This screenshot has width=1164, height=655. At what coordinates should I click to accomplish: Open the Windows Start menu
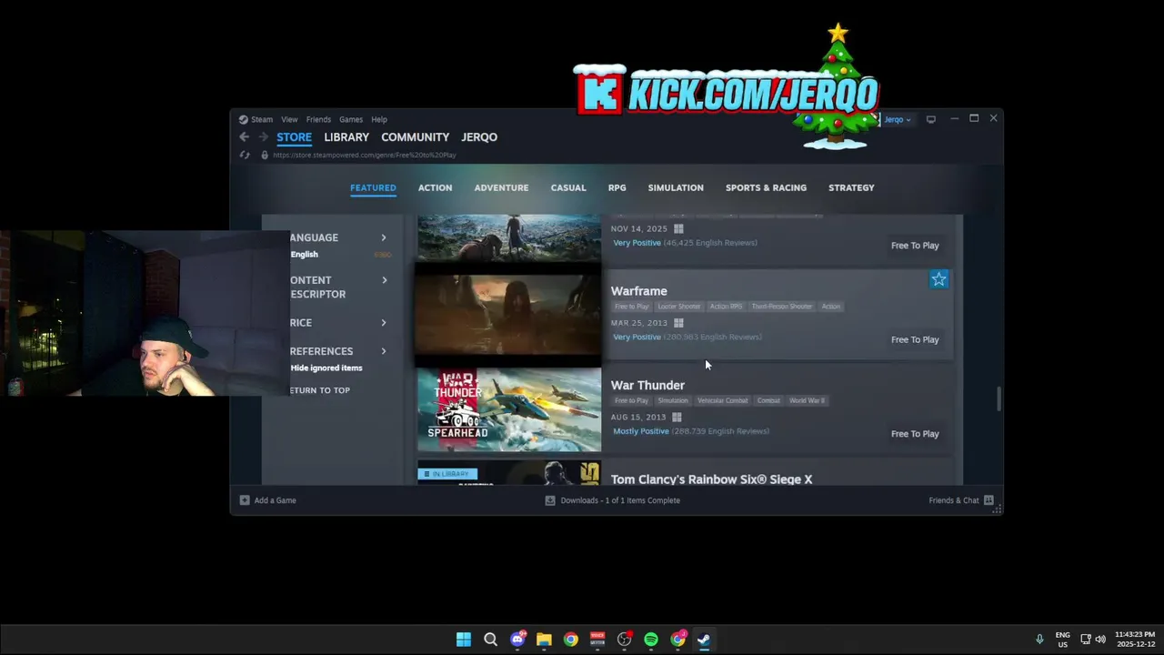(464, 640)
